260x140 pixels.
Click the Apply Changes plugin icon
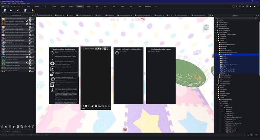click(x=25, y=11)
